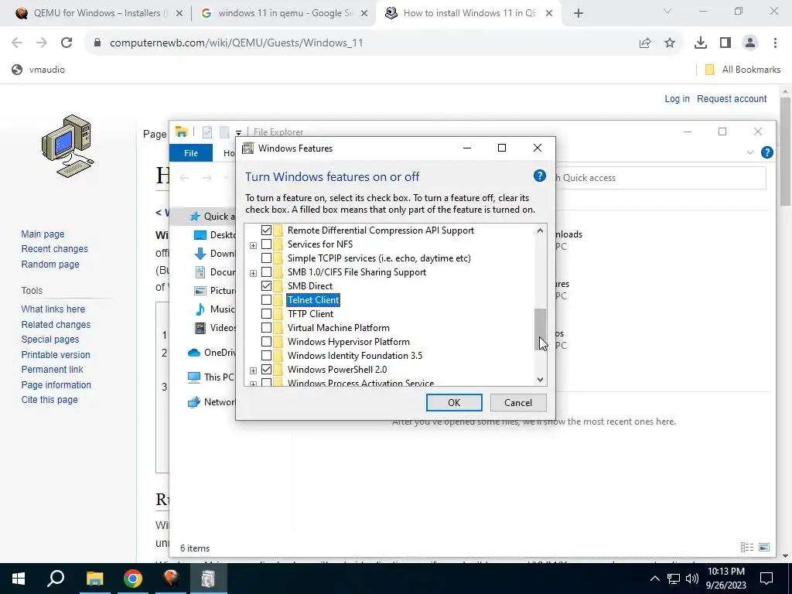
Task: Check Simple TCPIP services checkbox
Action: (266, 258)
